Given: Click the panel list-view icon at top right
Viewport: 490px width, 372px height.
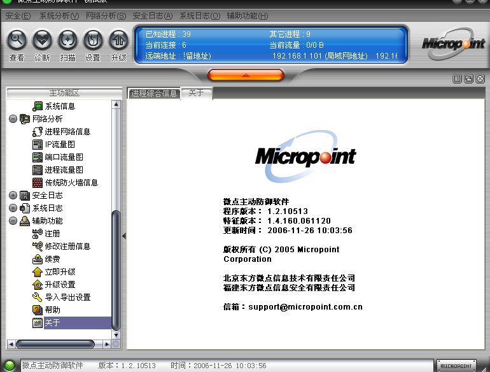Looking at the screenshot, I should [x=457, y=79].
